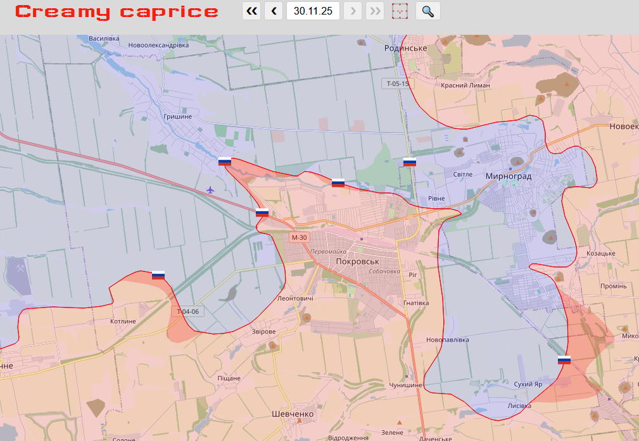Open search with the magnifying glass button
Viewport: 639px width, 441px height.
[x=428, y=11]
